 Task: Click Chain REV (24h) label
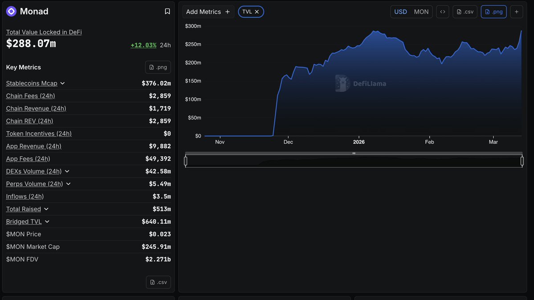pos(30,121)
